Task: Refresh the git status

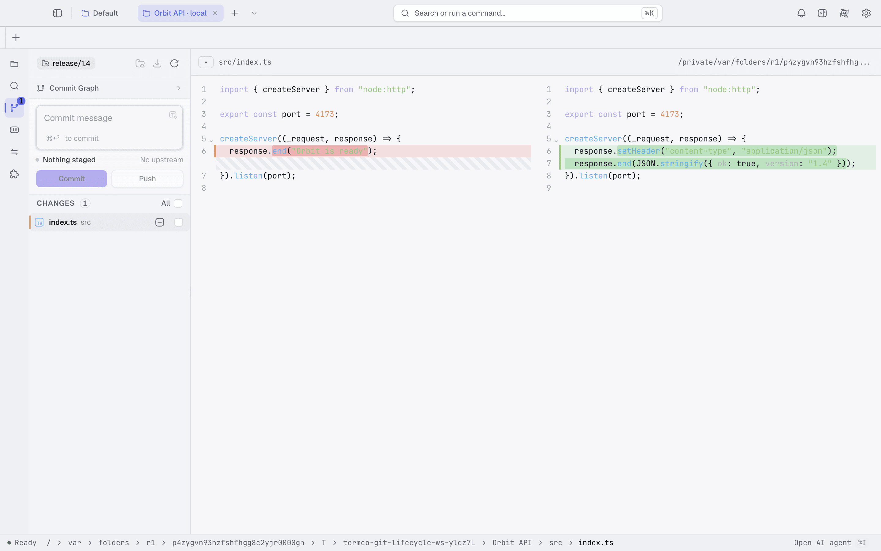Action: 174,63
